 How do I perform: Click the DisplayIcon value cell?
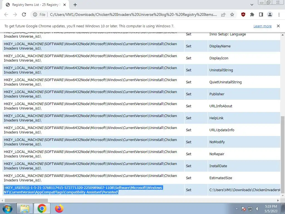coord(244,58)
